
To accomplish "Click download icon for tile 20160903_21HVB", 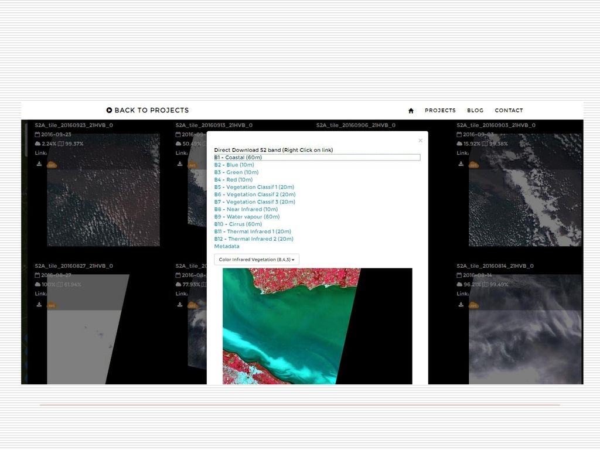I will coord(461,164).
